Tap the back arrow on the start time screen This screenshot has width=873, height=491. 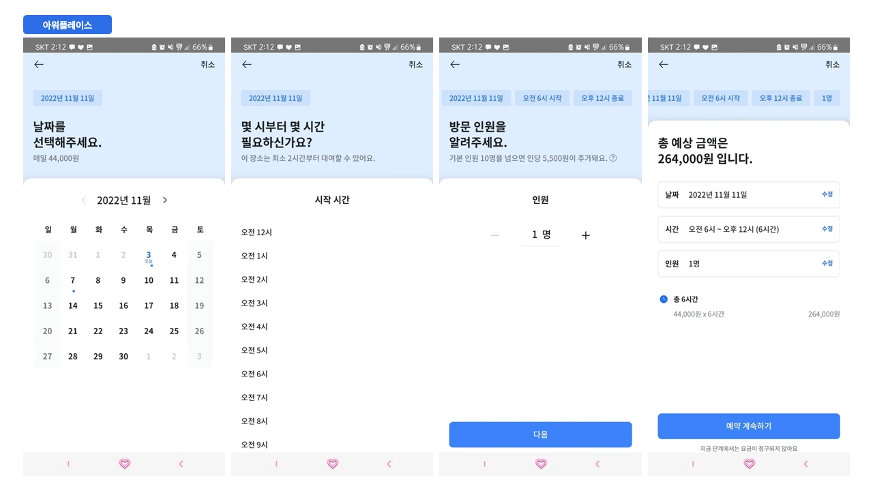(246, 64)
